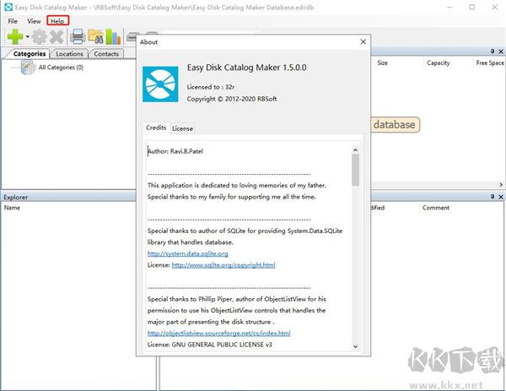The height and width of the screenshot is (391, 506).
Task: Click the 'Copyright © 2012-2020 RBSoft' text
Action: click(x=232, y=99)
